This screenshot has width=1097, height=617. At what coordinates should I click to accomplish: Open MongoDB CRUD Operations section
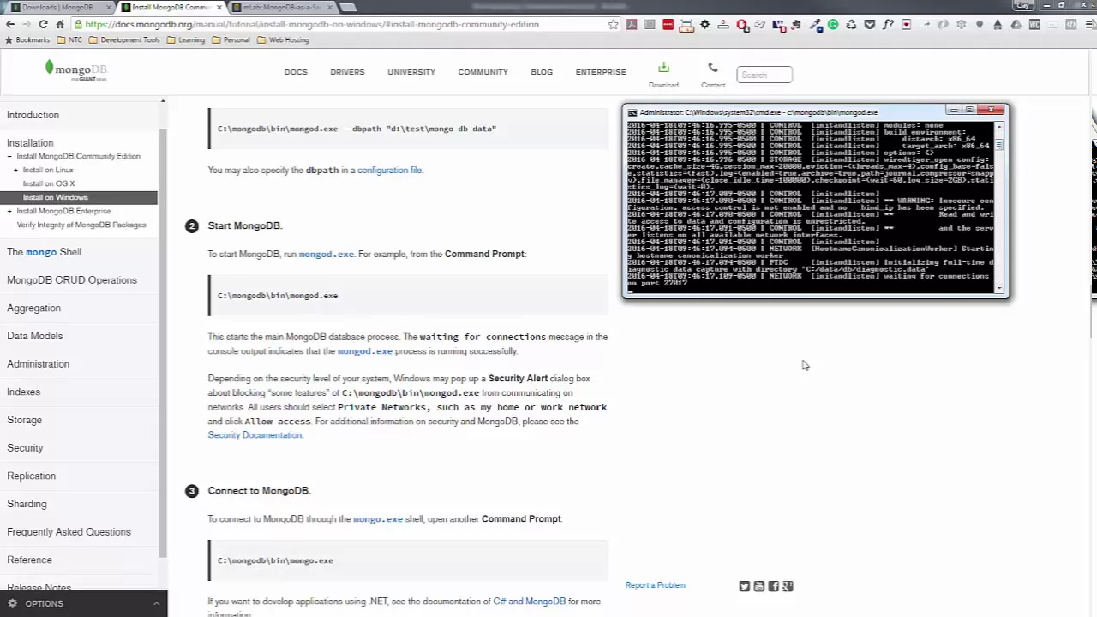point(72,280)
